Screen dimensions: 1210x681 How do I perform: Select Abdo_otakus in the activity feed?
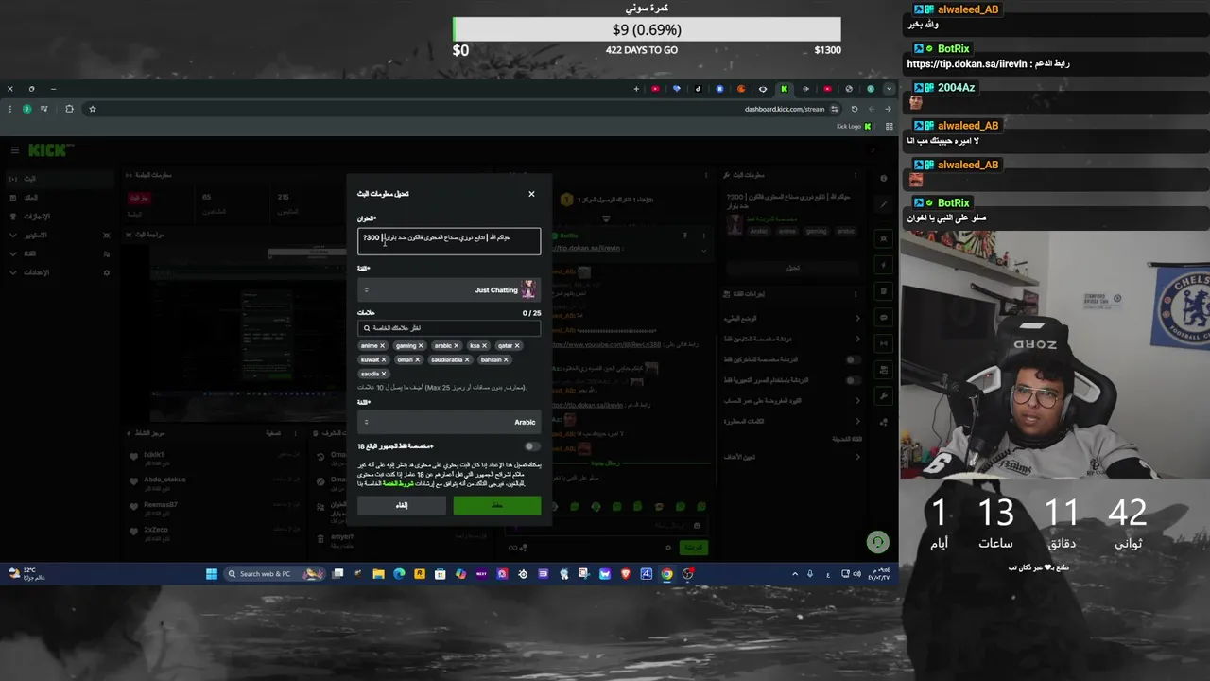pos(164,480)
